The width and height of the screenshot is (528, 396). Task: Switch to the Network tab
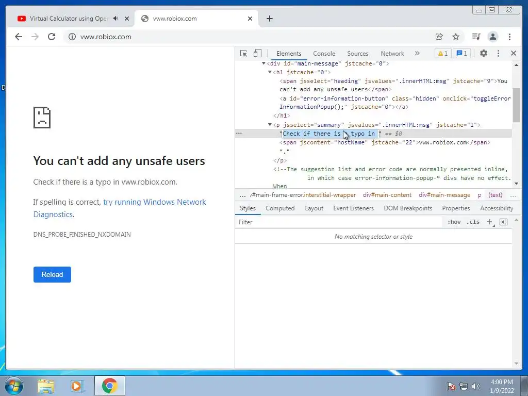click(392, 54)
